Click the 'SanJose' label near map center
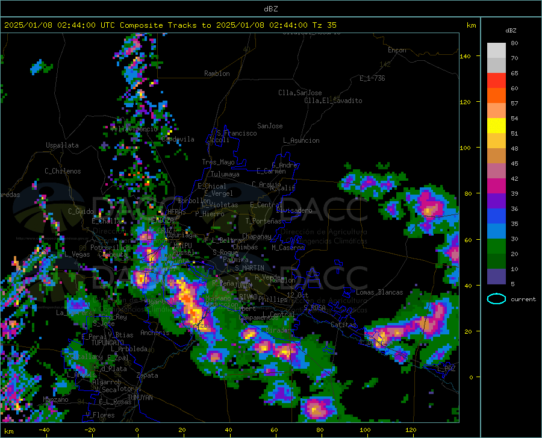The image size is (542, 438). tap(270, 126)
